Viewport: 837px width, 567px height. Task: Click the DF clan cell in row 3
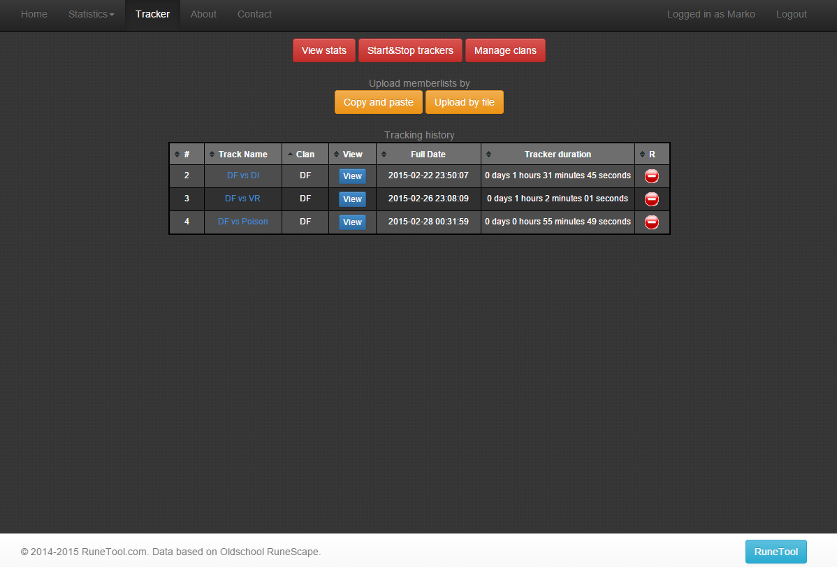[305, 199]
